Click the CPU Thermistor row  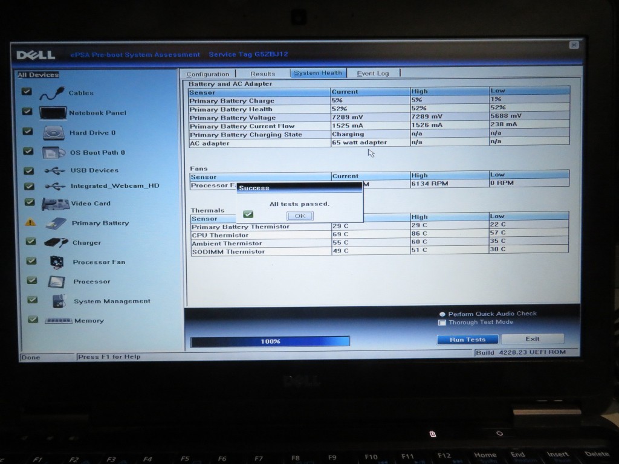tap(380, 234)
